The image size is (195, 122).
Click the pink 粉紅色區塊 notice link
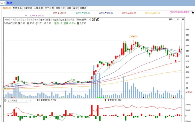click(x=181, y=12)
